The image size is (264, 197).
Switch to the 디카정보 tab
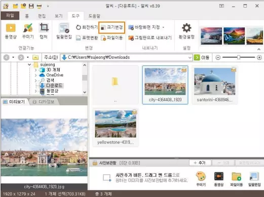tap(44, 102)
